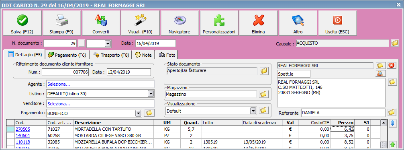Select cell MORTADELLA CON TARTUFO
404x150 pixels.
114,129
